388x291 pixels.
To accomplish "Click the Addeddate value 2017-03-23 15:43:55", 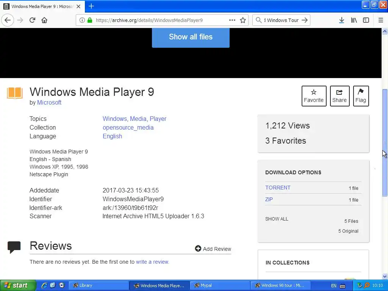I will point(131,190).
